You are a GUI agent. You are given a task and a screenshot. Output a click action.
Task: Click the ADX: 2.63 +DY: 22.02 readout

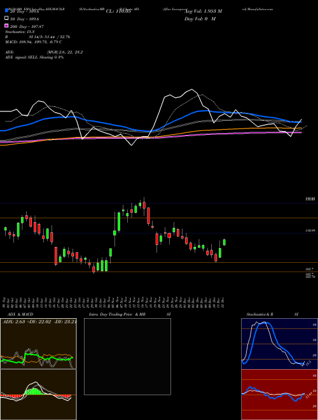[x=39, y=321]
